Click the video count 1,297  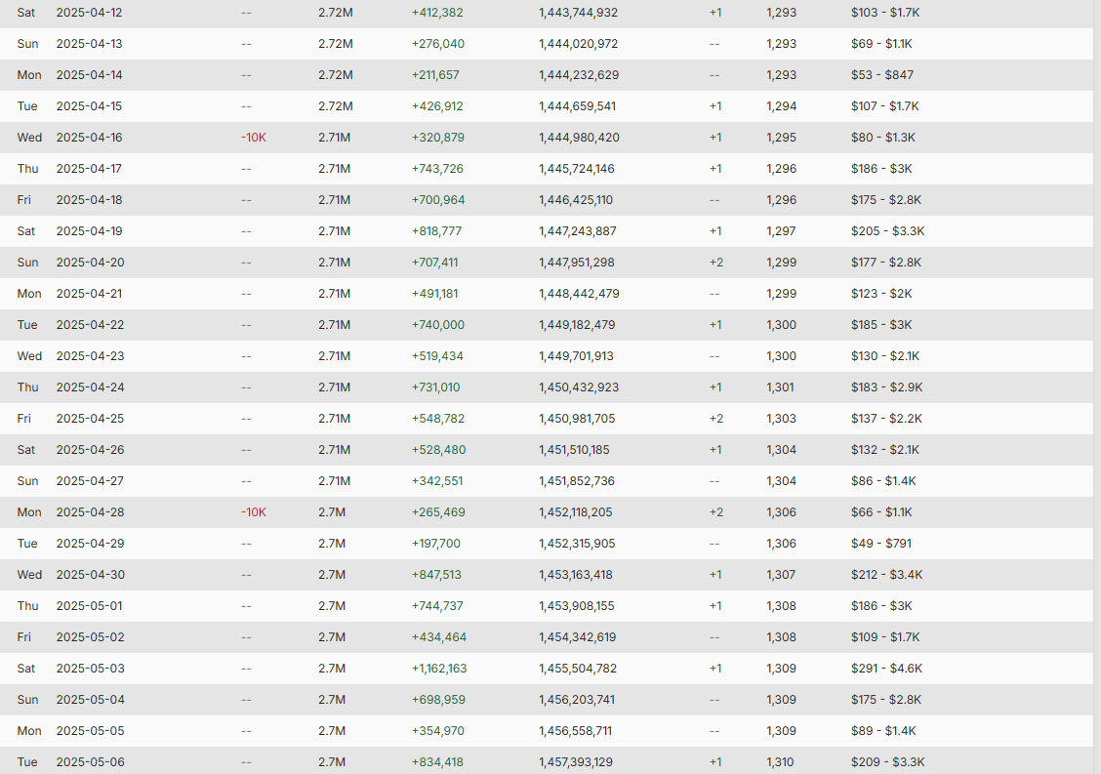pos(781,231)
